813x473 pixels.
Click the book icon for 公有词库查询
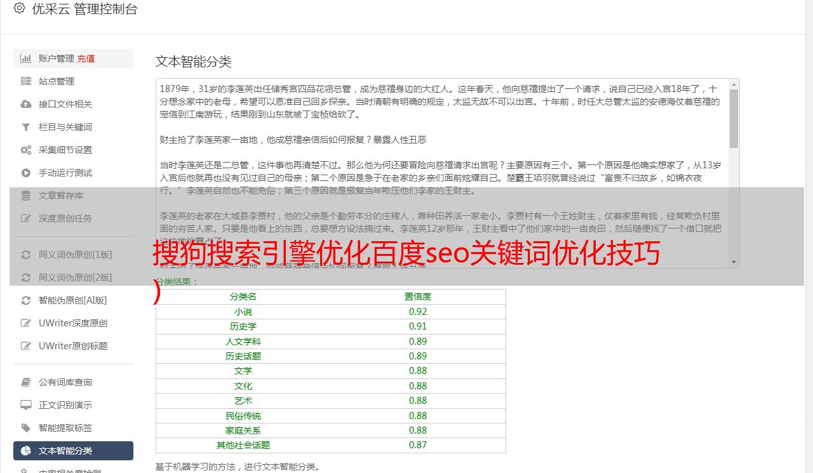click(x=25, y=382)
